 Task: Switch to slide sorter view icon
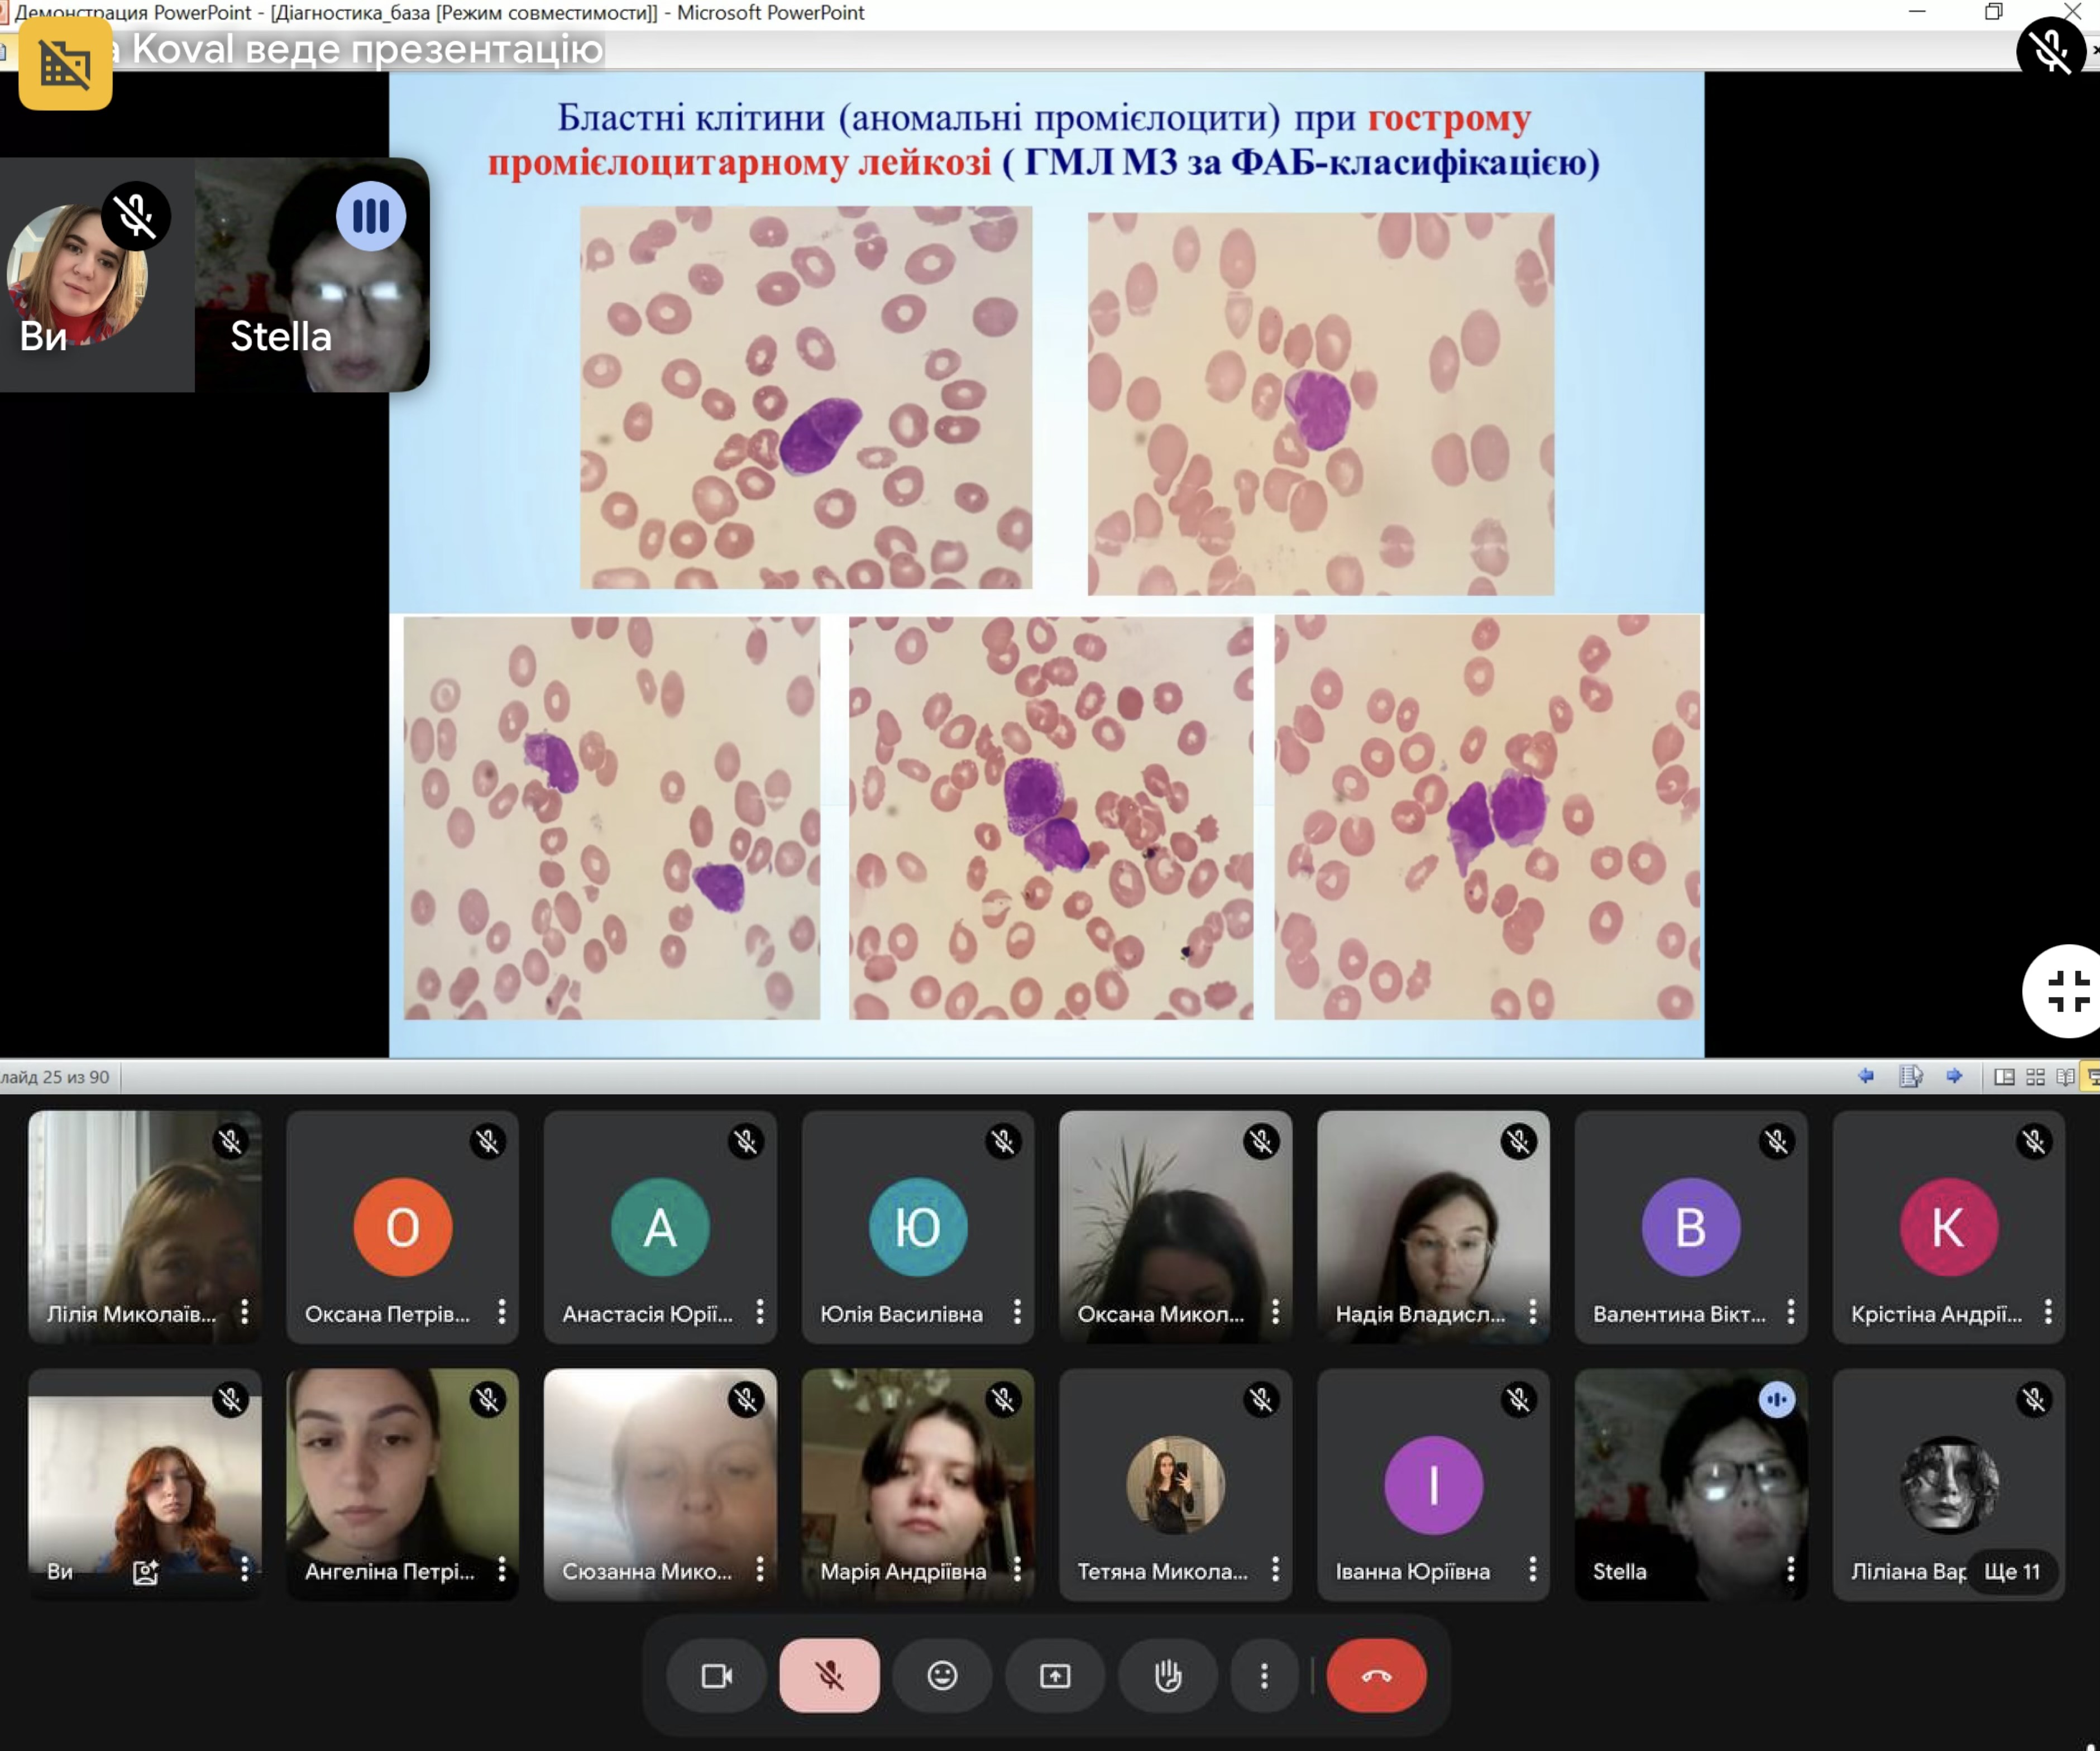click(2035, 1076)
